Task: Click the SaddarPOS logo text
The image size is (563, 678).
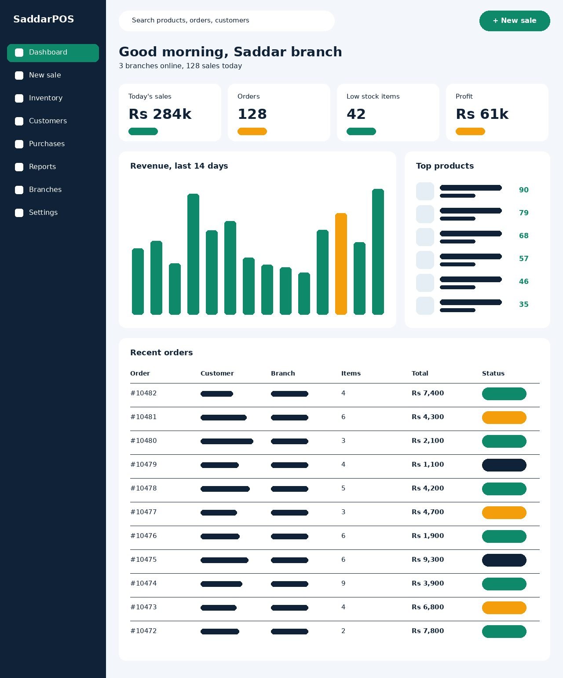Action: [x=44, y=19]
